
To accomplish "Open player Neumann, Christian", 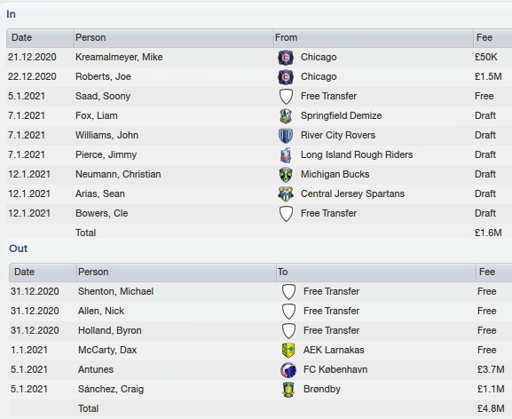I will click(118, 174).
